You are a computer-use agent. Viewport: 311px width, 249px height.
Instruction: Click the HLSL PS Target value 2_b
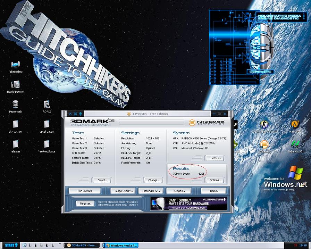(x=148, y=158)
